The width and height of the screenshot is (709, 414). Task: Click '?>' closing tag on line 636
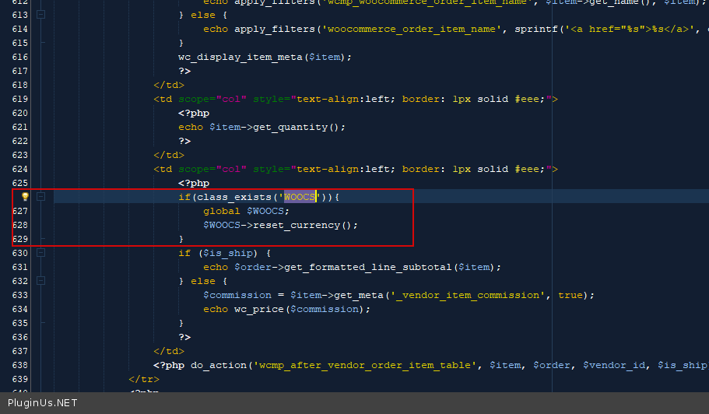[x=184, y=337]
